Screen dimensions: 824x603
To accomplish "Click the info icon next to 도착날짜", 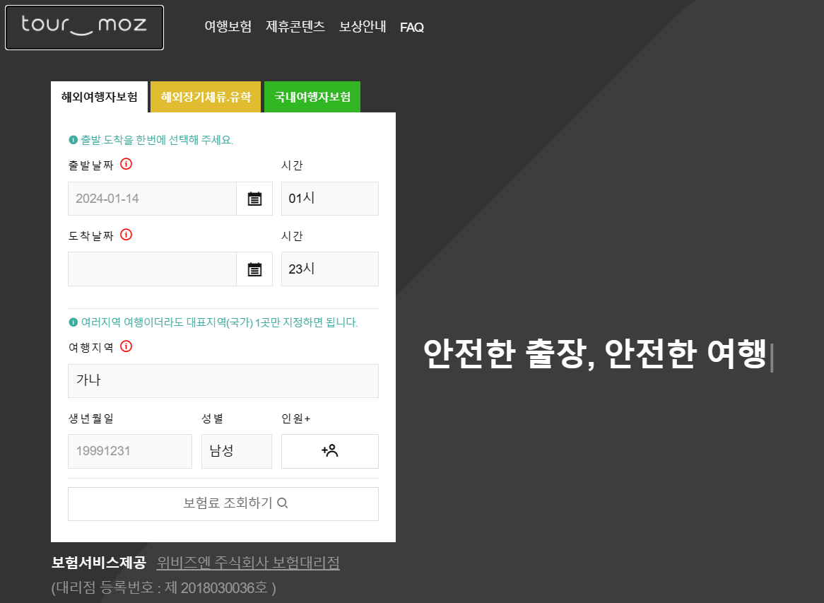I will tap(126, 235).
